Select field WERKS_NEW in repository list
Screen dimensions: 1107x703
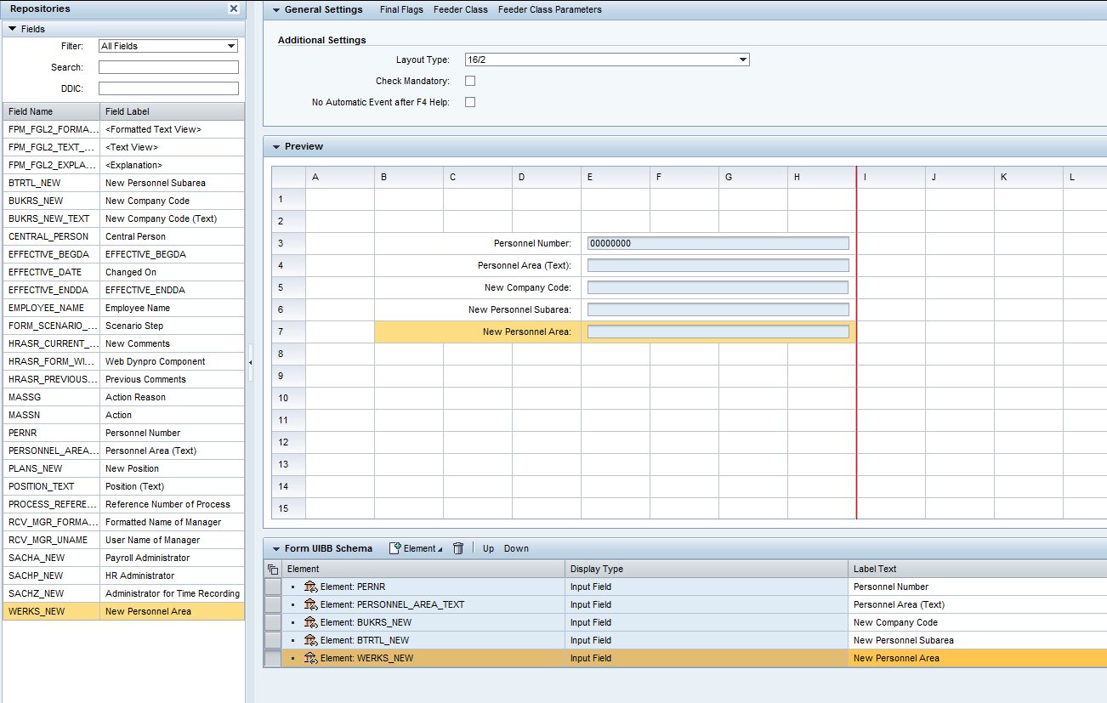[x=123, y=611]
